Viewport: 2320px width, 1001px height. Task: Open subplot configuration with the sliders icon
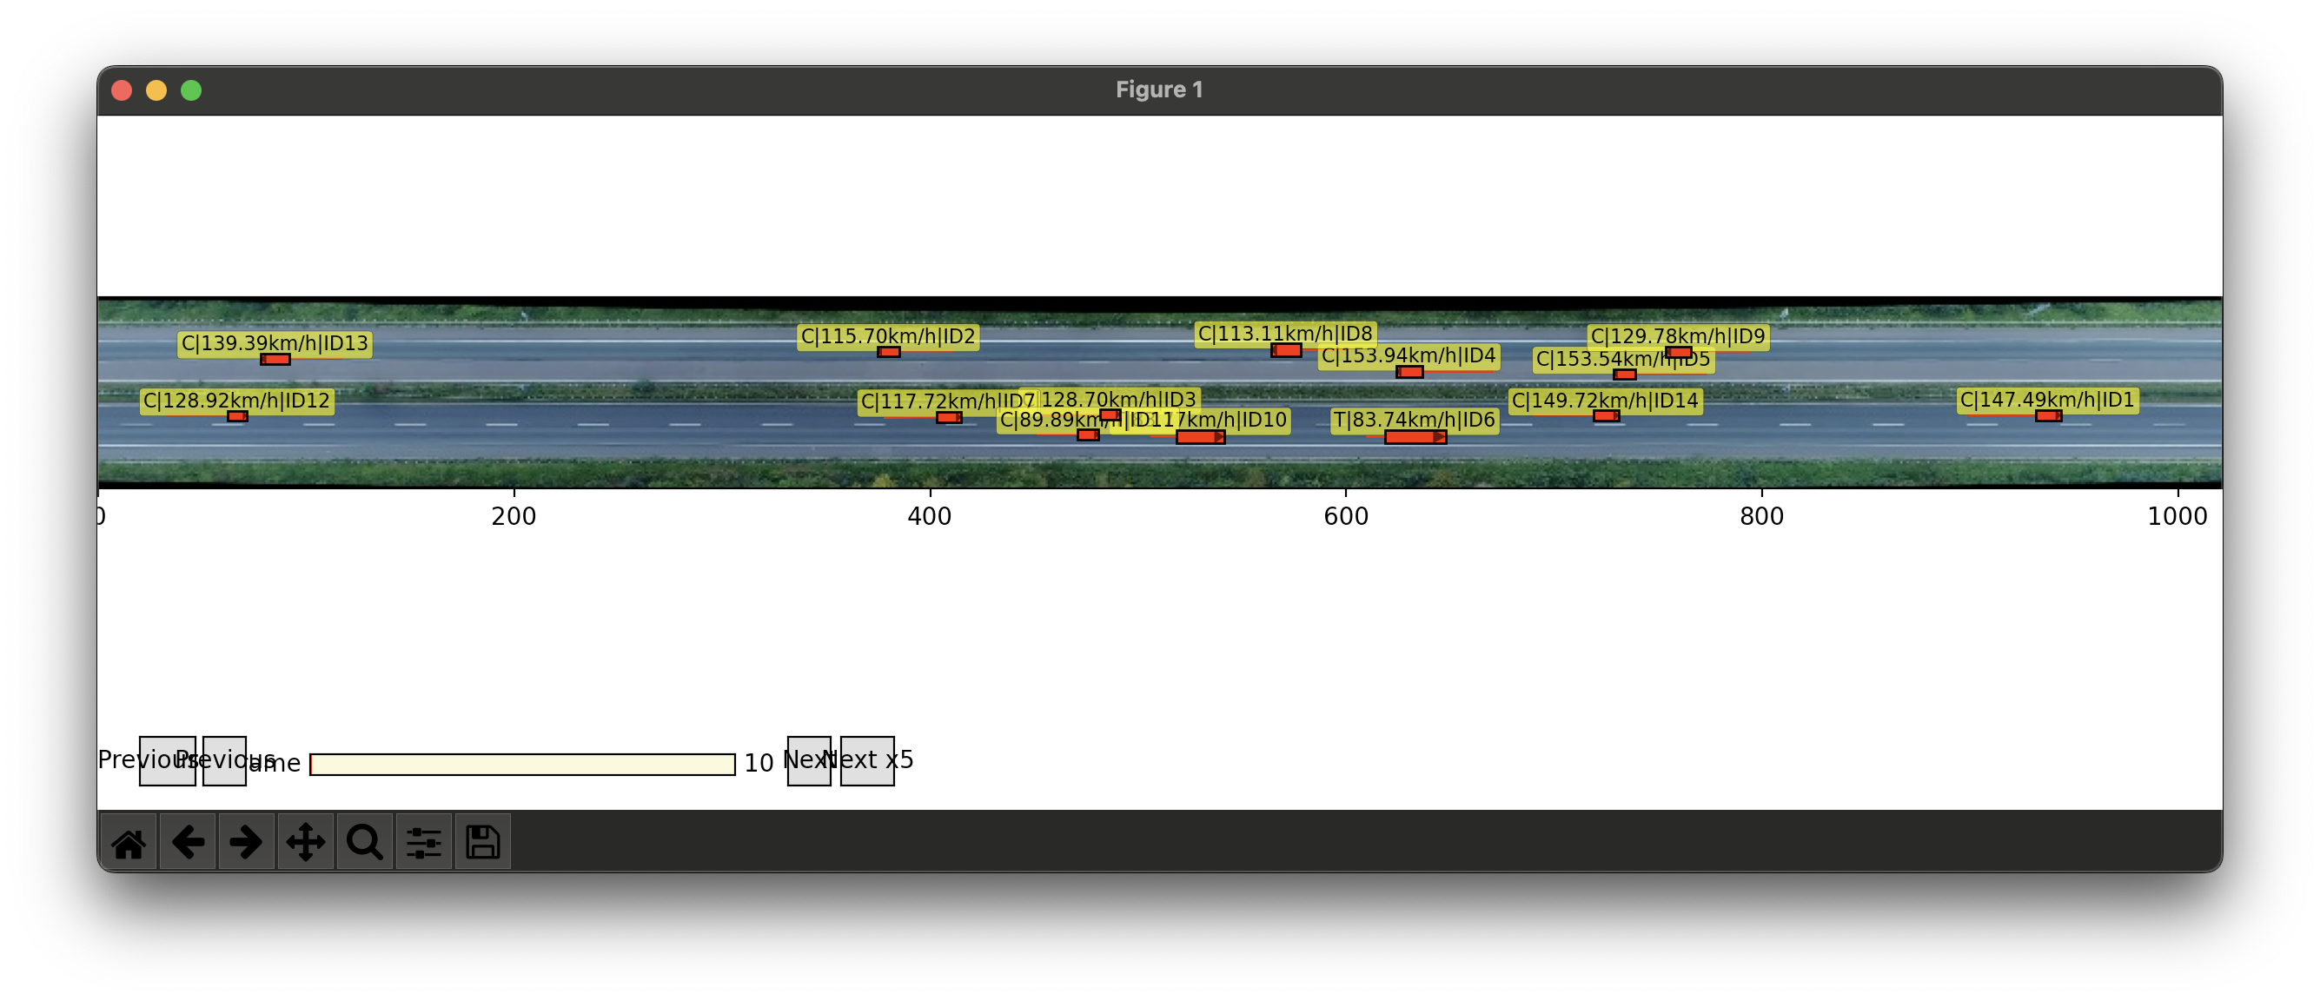coord(423,840)
